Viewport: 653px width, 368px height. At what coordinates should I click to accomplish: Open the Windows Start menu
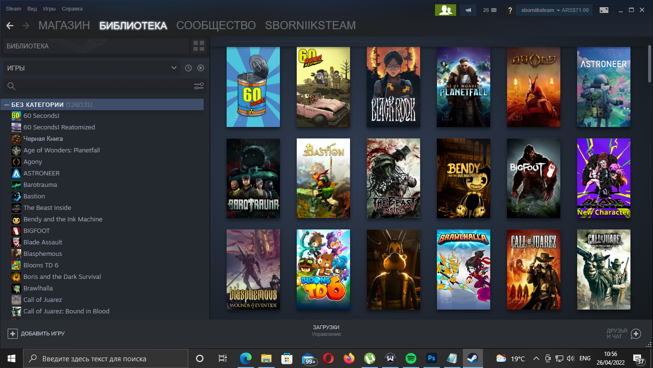pyautogui.click(x=12, y=358)
